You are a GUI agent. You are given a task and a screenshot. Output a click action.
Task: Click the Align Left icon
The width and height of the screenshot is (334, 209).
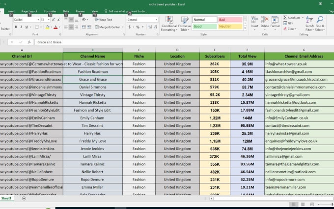66,27
